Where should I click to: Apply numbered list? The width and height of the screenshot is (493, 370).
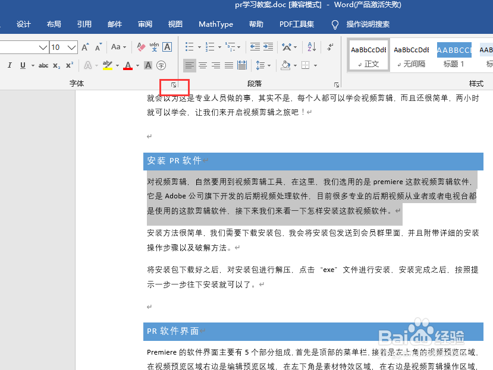click(210, 47)
